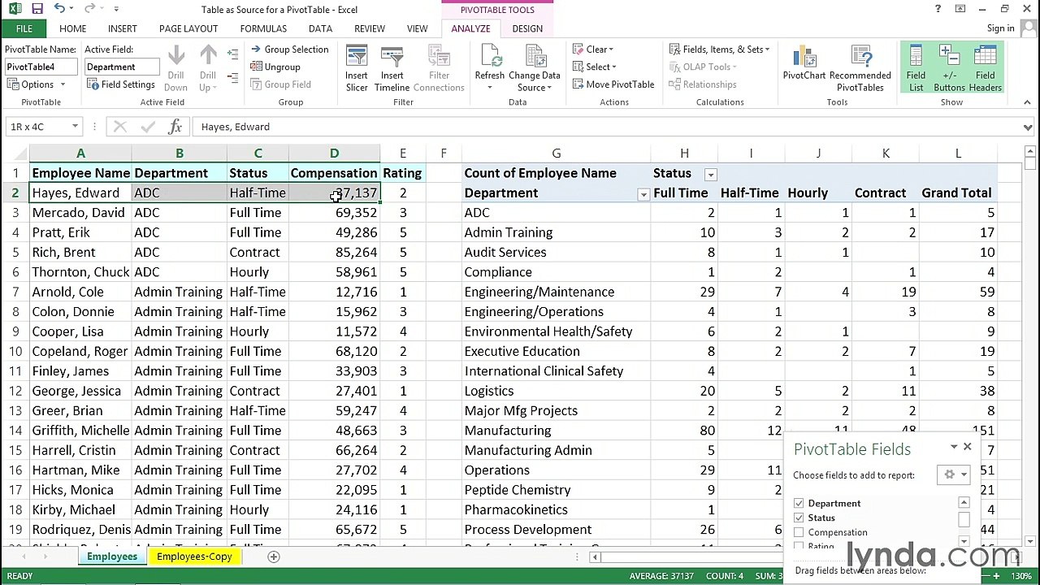Open the PivotChart tool
This screenshot has width=1040, height=585.
pos(804,63)
